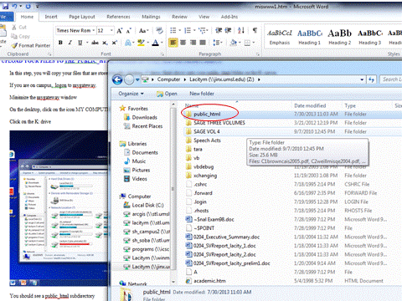Click the Sort icon in Paragraph group
402x301 pixels.
click(x=241, y=30)
